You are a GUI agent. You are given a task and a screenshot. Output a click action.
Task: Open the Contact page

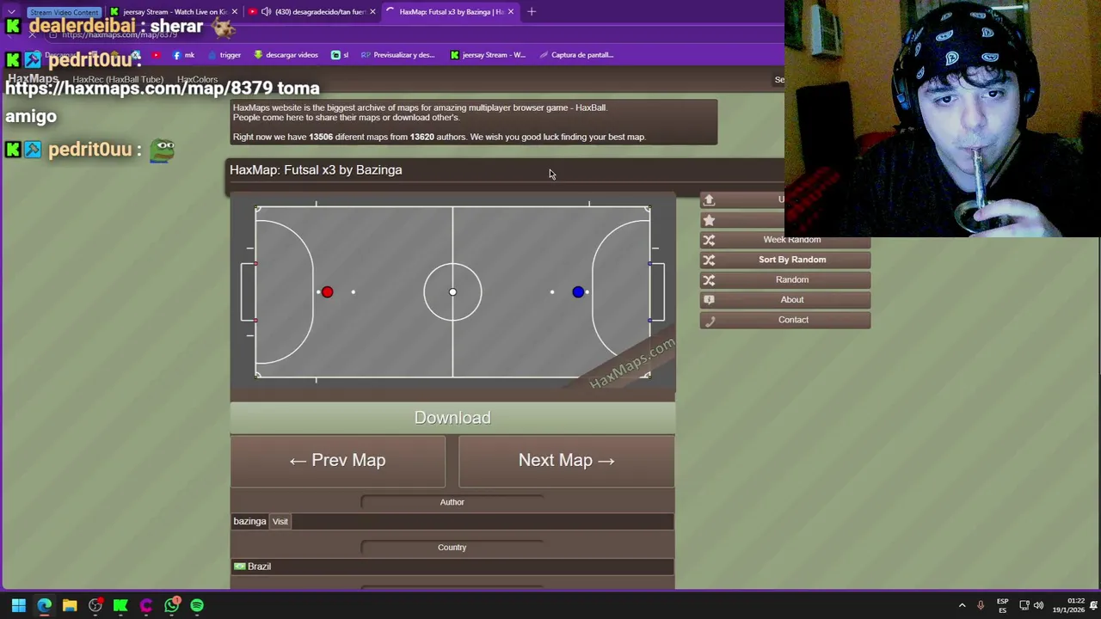[x=785, y=320]
